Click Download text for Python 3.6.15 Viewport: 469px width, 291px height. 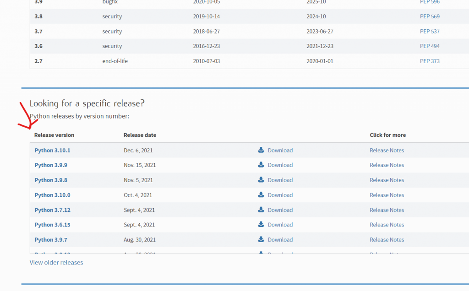tap(280, 225)
